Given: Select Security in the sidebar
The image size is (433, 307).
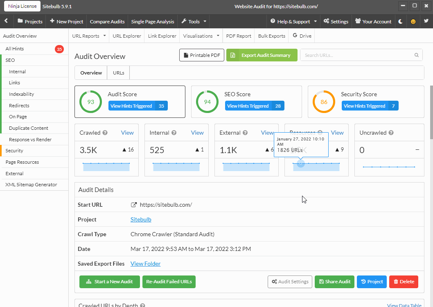Looking at the screenshot, I should pos(35,151).
